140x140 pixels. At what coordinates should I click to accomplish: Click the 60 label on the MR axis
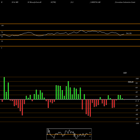pos(137,88)
